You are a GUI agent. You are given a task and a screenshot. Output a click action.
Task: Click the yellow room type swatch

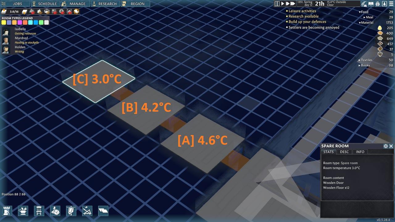click(4, 23)
